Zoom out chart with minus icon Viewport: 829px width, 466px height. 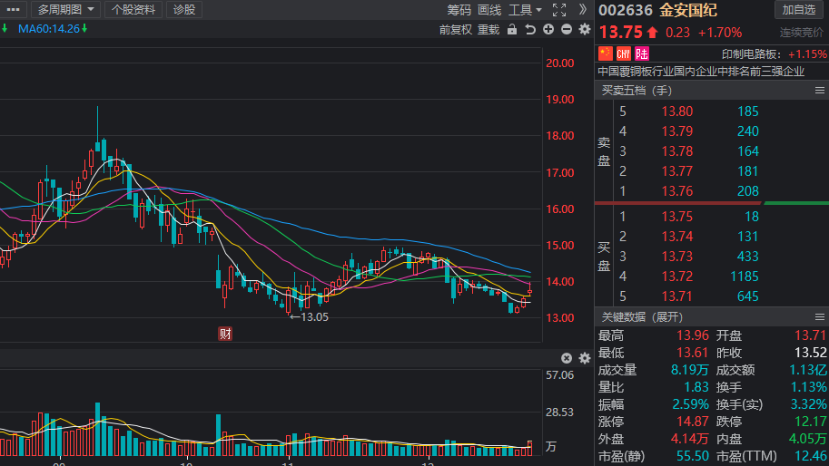pyautogui.click(x=567, y=30)
